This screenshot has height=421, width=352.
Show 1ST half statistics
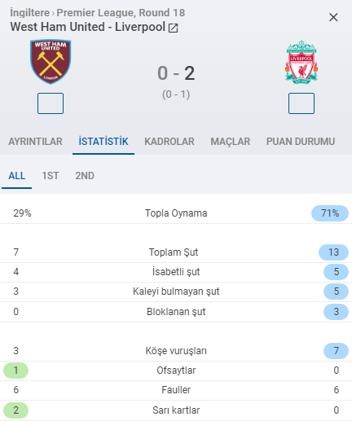click(x=51, y=176)
